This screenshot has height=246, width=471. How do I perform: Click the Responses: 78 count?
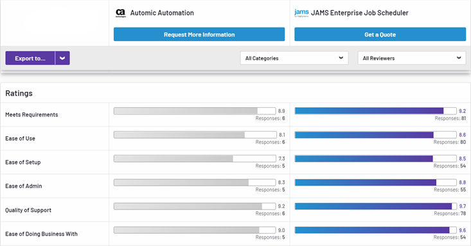[x=450, y=213]
